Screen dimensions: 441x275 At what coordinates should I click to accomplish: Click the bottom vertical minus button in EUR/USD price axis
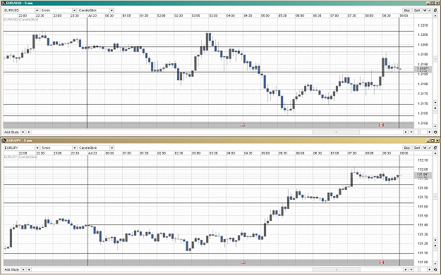[435, 127]
